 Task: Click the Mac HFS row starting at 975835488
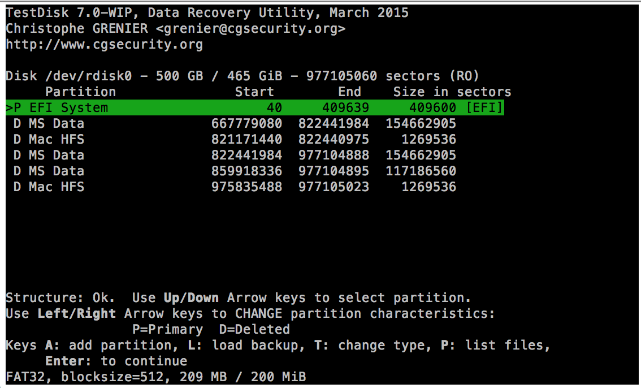(x=235, y=187)
